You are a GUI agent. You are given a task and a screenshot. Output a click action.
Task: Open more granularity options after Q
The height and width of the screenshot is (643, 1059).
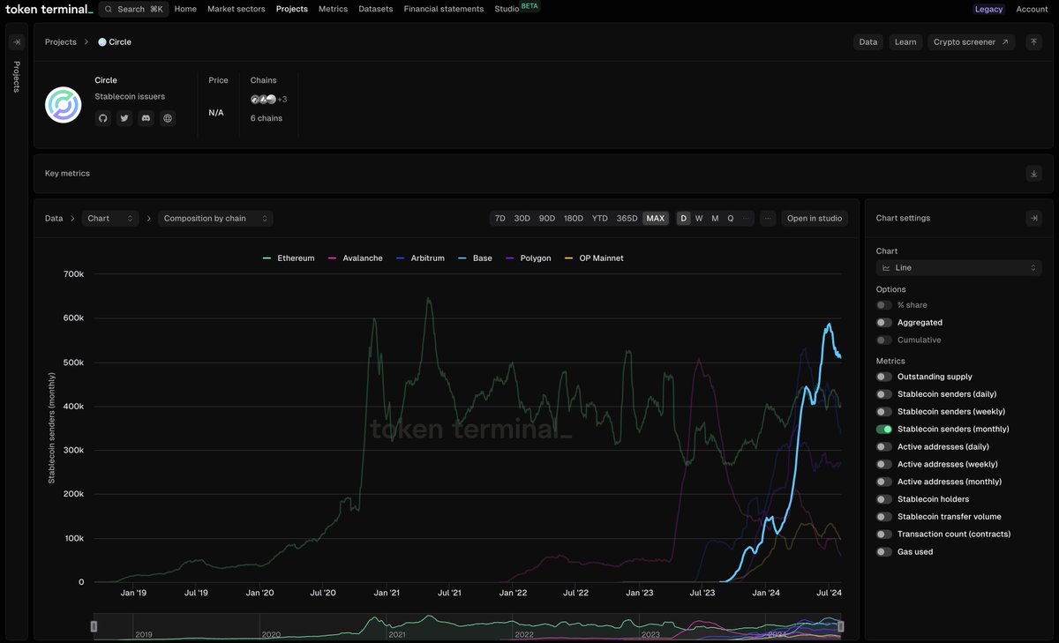(x=747, y=218)
